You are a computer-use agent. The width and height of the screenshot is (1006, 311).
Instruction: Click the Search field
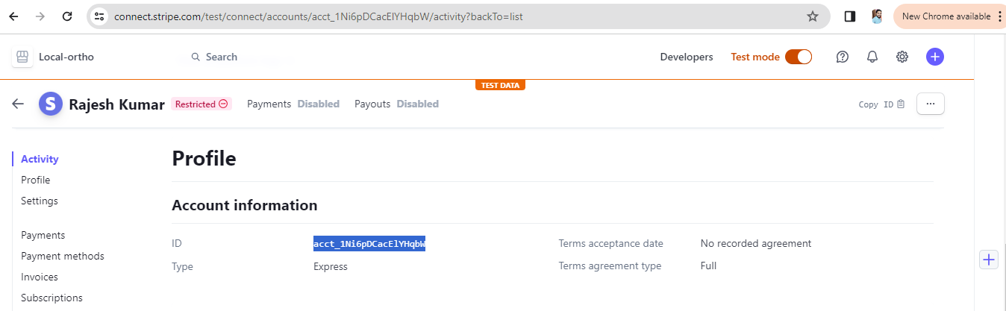pos(222,57)
